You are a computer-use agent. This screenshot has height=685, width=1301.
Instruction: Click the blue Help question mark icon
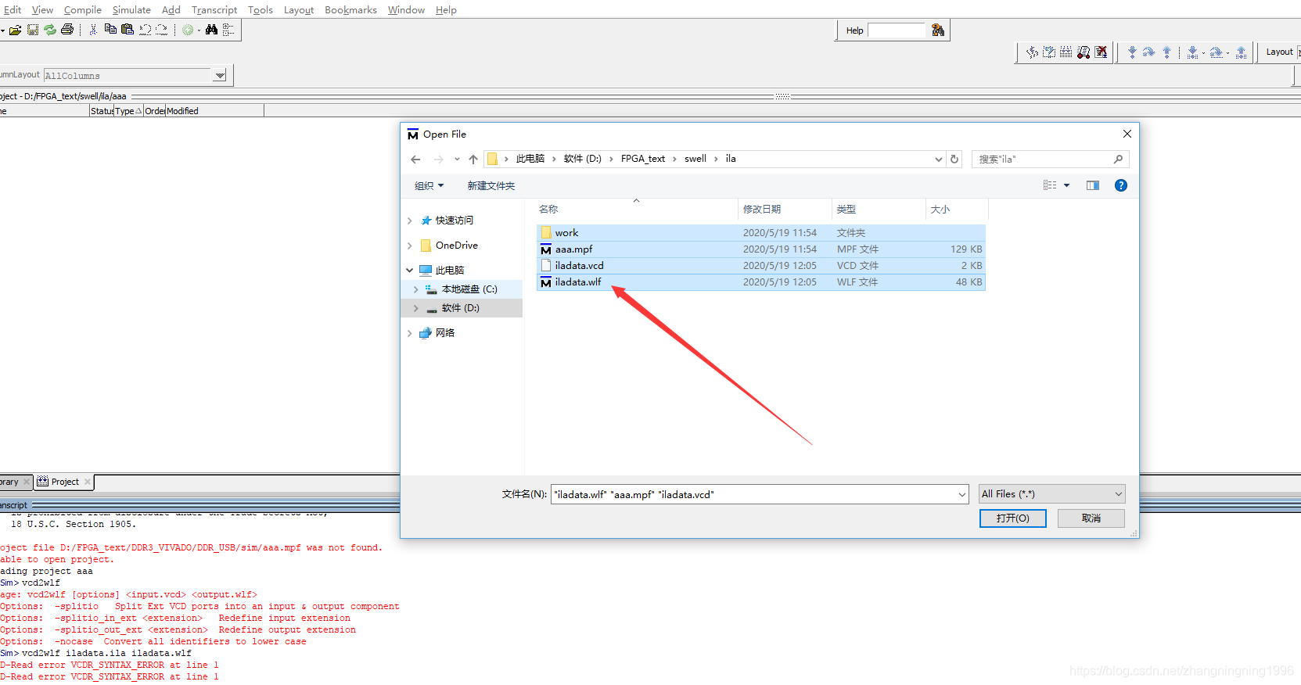1121,185
